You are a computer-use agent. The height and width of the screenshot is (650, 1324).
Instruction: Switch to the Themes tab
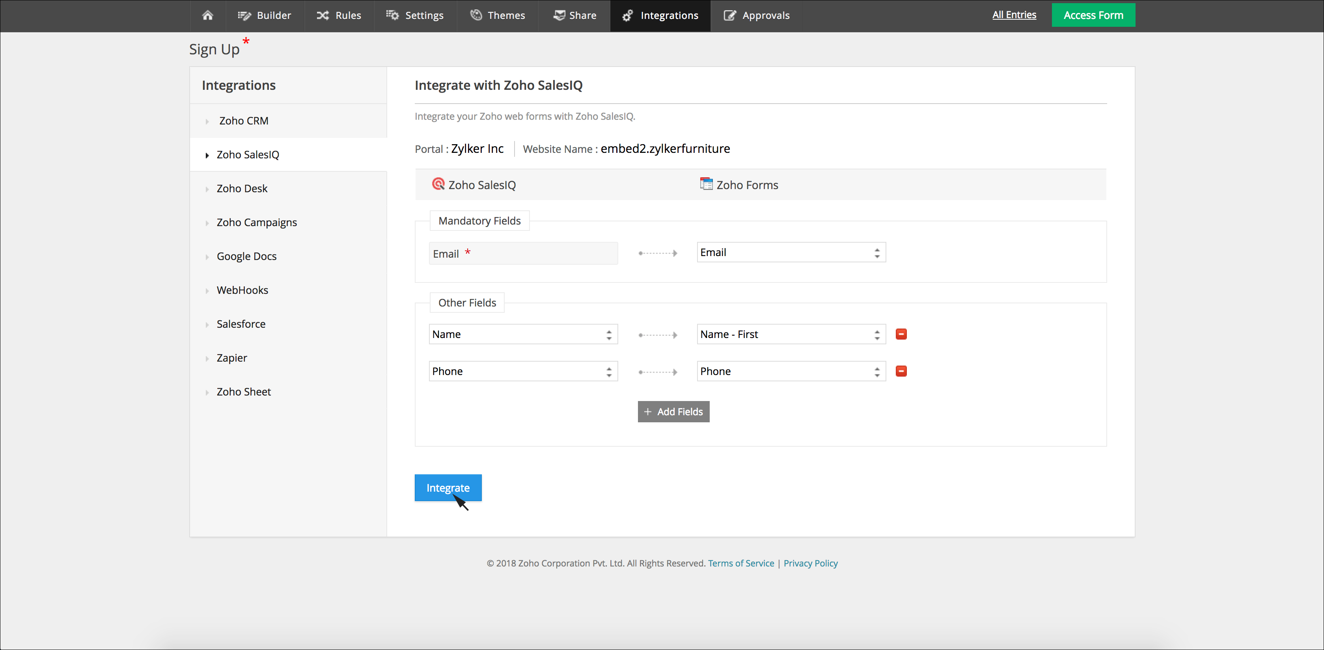[498, 15]
